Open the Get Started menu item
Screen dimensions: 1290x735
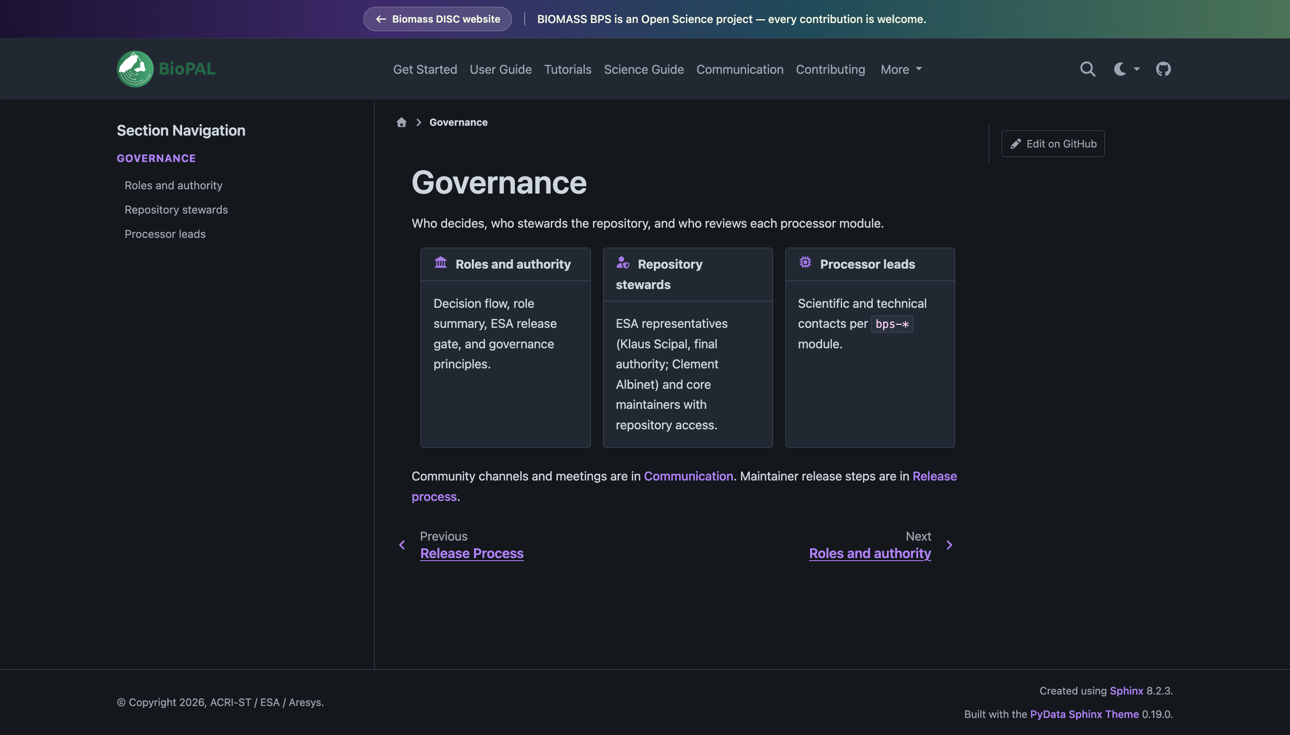pos(425,69)
